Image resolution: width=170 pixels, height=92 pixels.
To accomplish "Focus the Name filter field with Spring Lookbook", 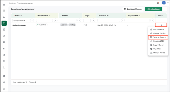I will (21, 20).
